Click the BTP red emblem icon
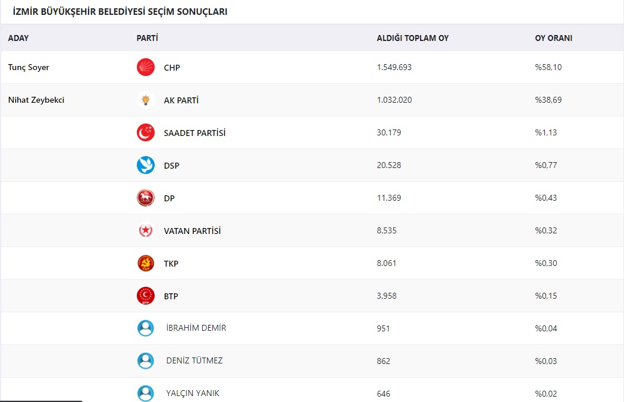This screenshot has width=624, height=402. point(146,296)
